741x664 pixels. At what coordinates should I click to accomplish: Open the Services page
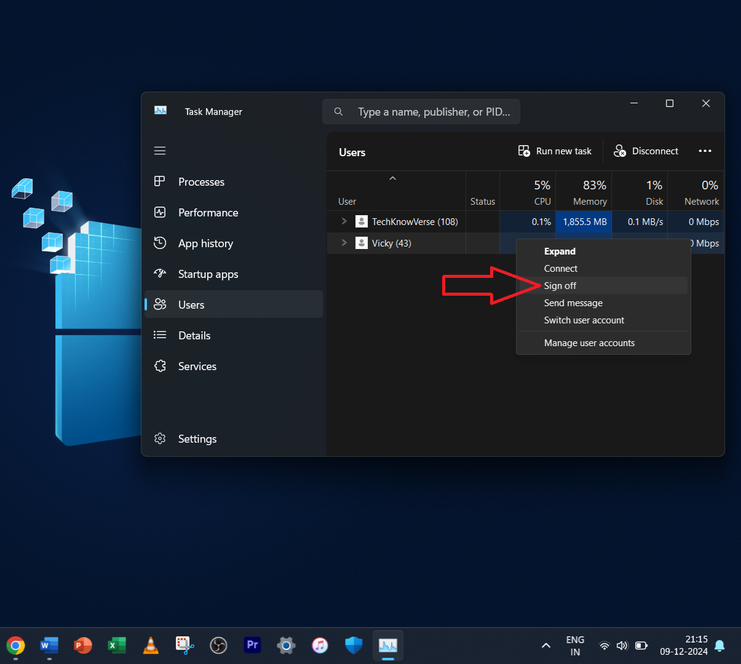pos(197,366)
